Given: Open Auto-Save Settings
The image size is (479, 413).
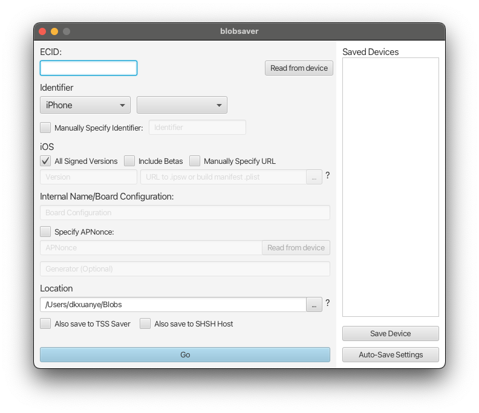Looking at the screenshot, I should click(390, 354).
